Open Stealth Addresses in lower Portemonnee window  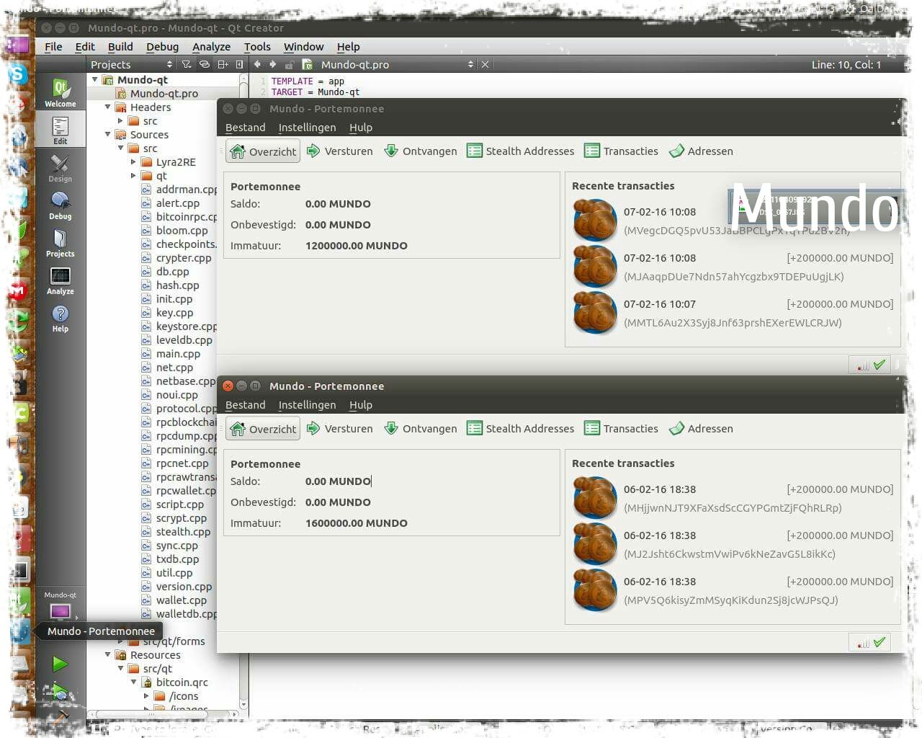point(520,428)
